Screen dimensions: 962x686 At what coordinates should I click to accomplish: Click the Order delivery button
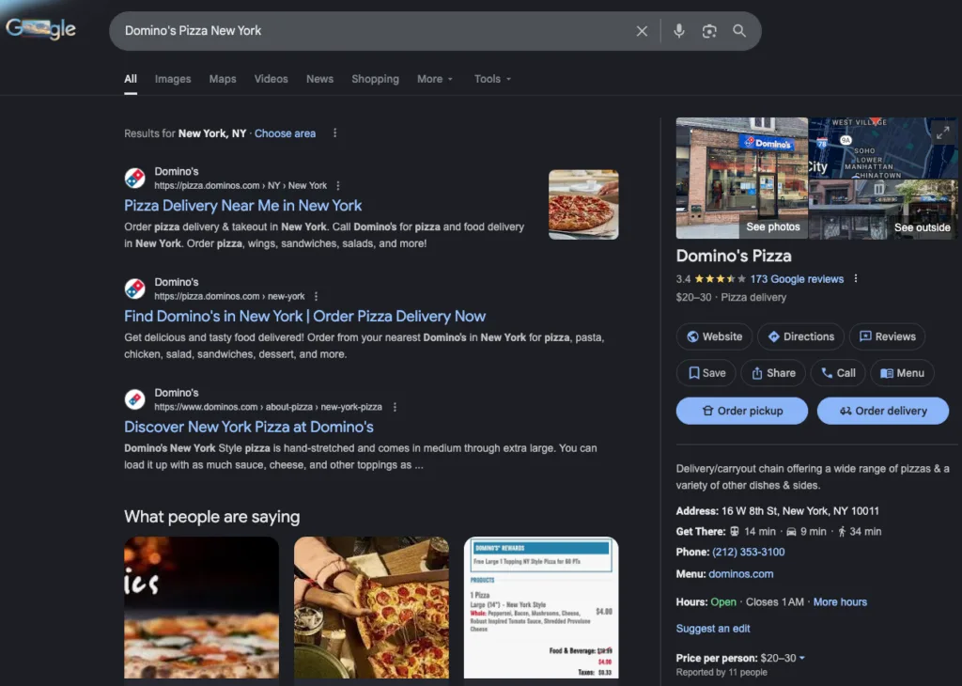pos(882,411)
